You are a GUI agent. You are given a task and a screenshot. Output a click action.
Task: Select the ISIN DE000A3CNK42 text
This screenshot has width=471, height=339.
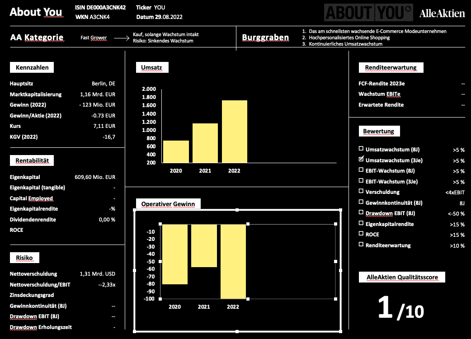click(x=100, y=8)
